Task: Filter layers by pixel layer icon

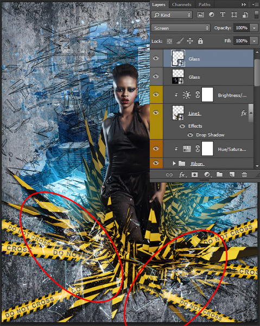Action: point(200,15)
